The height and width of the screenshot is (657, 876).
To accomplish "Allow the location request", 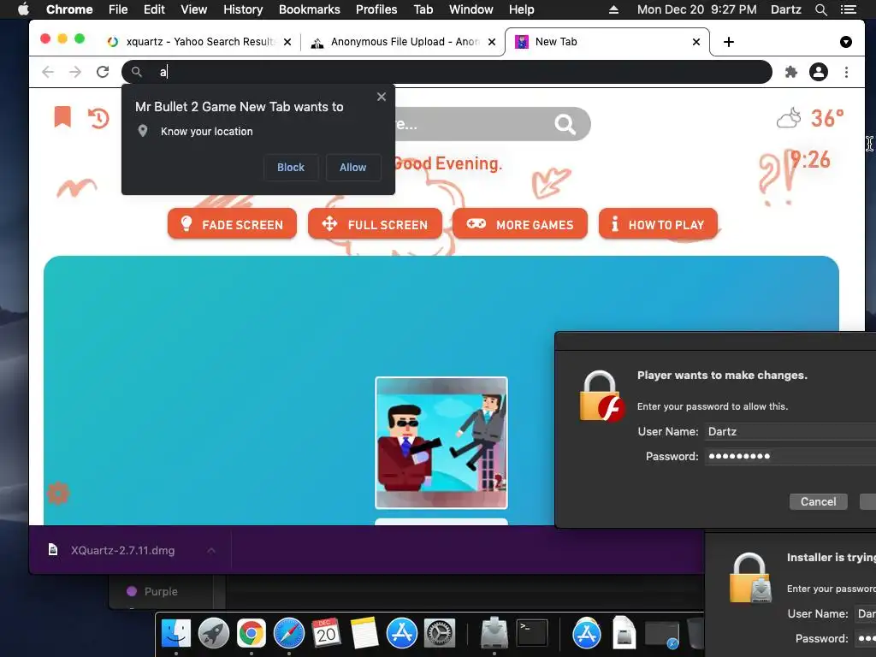I will click(353, 167).
